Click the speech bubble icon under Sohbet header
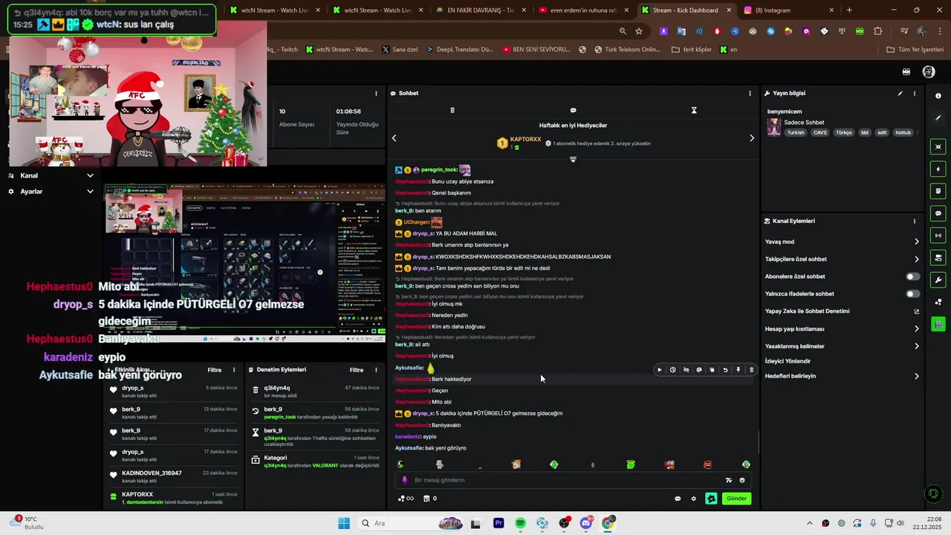951x535 pixels. point(573,110)
